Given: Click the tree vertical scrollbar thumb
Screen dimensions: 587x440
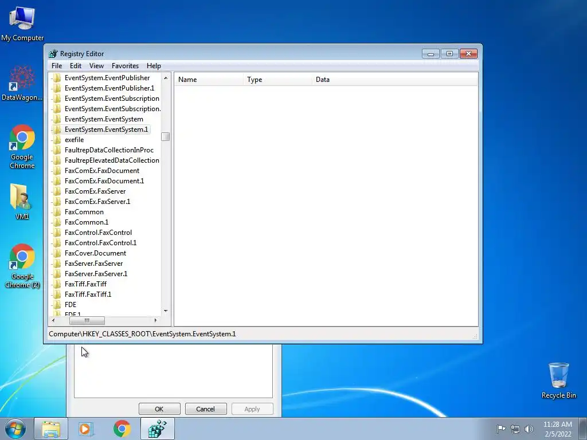Looking at the screenshot, I should tap(166, 136).
